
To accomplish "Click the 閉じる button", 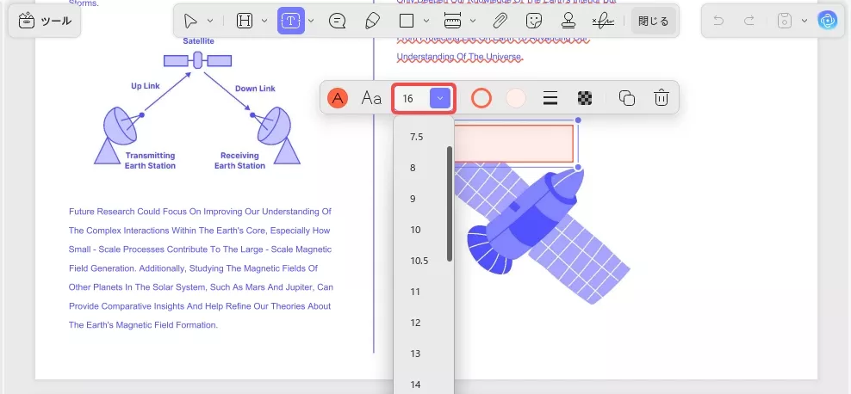I will (x=654, y=22).
